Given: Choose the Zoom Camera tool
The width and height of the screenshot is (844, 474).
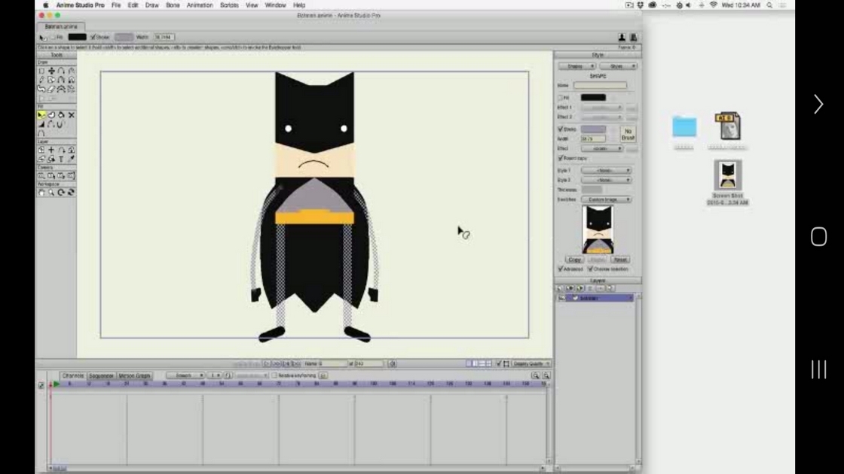Looking at the screenshot, I should 51,176.
